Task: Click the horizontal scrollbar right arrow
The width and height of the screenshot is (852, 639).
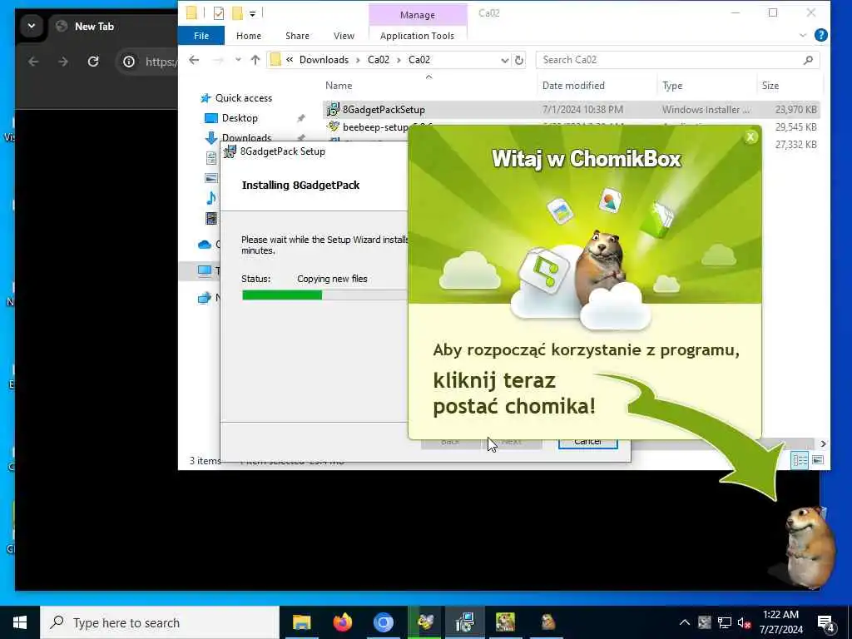Action: (x=823, y=444)
